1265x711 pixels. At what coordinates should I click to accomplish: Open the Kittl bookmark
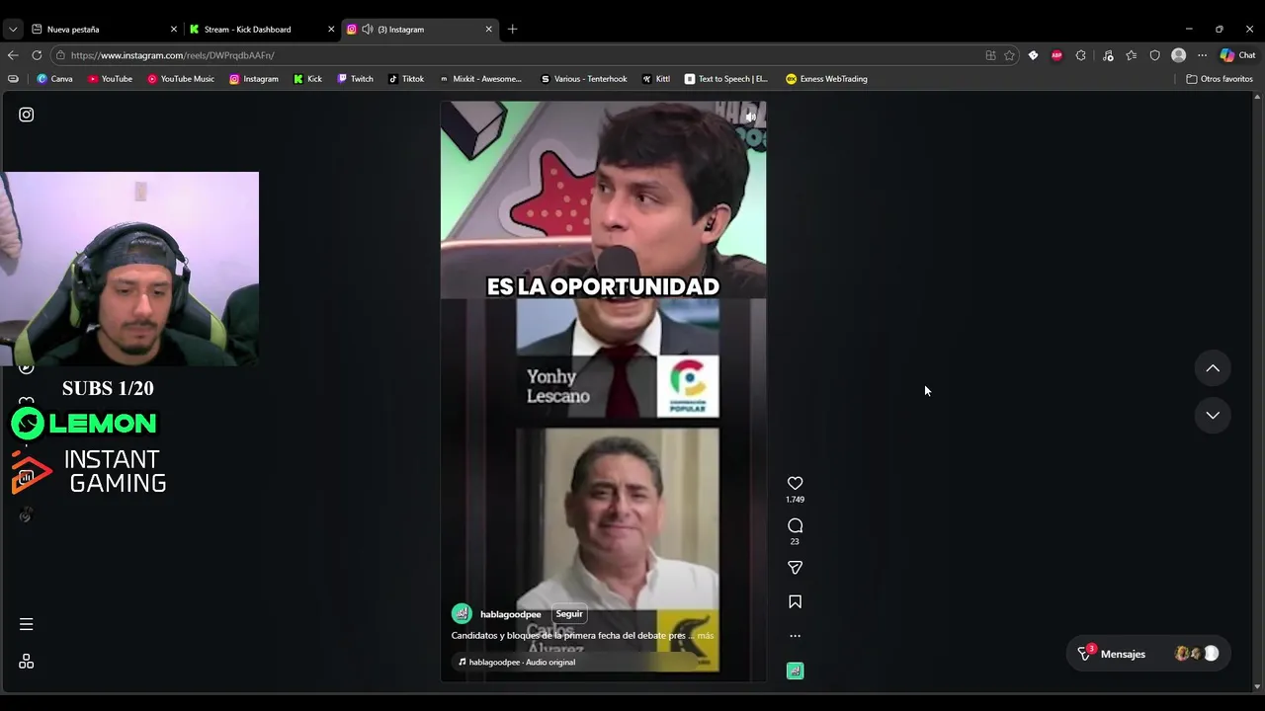point(656,79)
